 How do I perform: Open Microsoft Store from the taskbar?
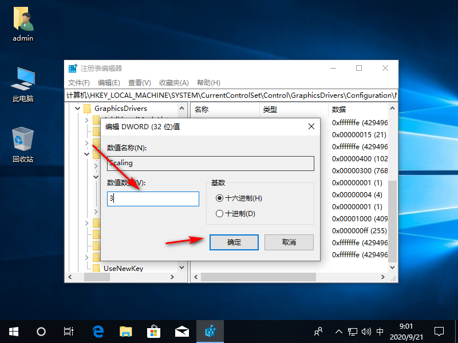point(154,331)
